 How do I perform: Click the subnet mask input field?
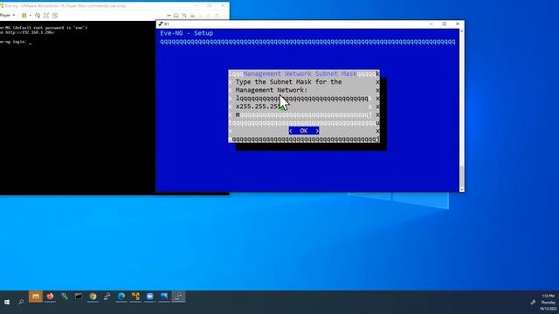303,106
